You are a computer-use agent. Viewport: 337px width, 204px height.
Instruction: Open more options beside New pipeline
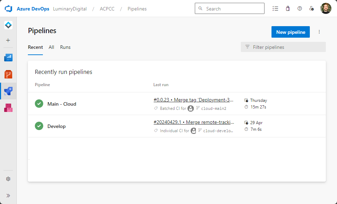click(319, 32)
